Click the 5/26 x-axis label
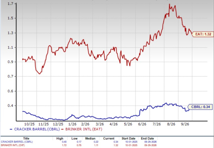This screenshot has height=148, width=214. click(128, 124)
